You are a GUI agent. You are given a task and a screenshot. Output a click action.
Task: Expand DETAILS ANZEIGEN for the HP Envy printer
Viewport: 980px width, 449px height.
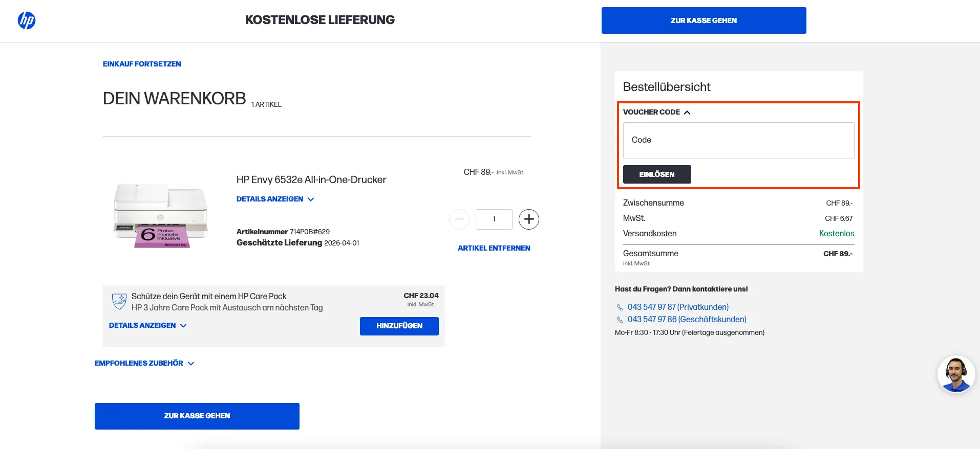tap(275, 199)
